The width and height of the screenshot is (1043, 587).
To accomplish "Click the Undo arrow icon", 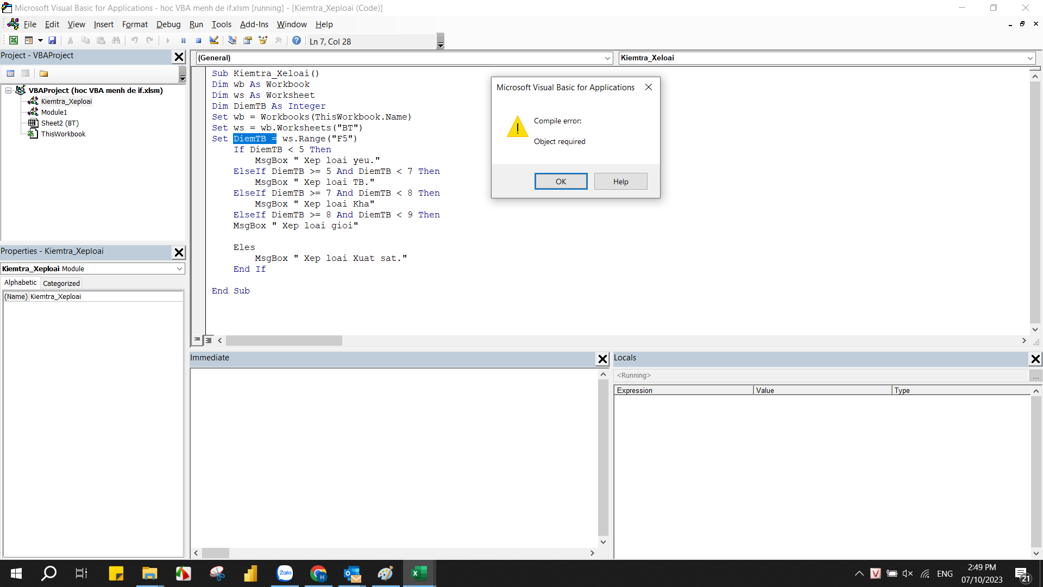I will [x=134, y=41].
